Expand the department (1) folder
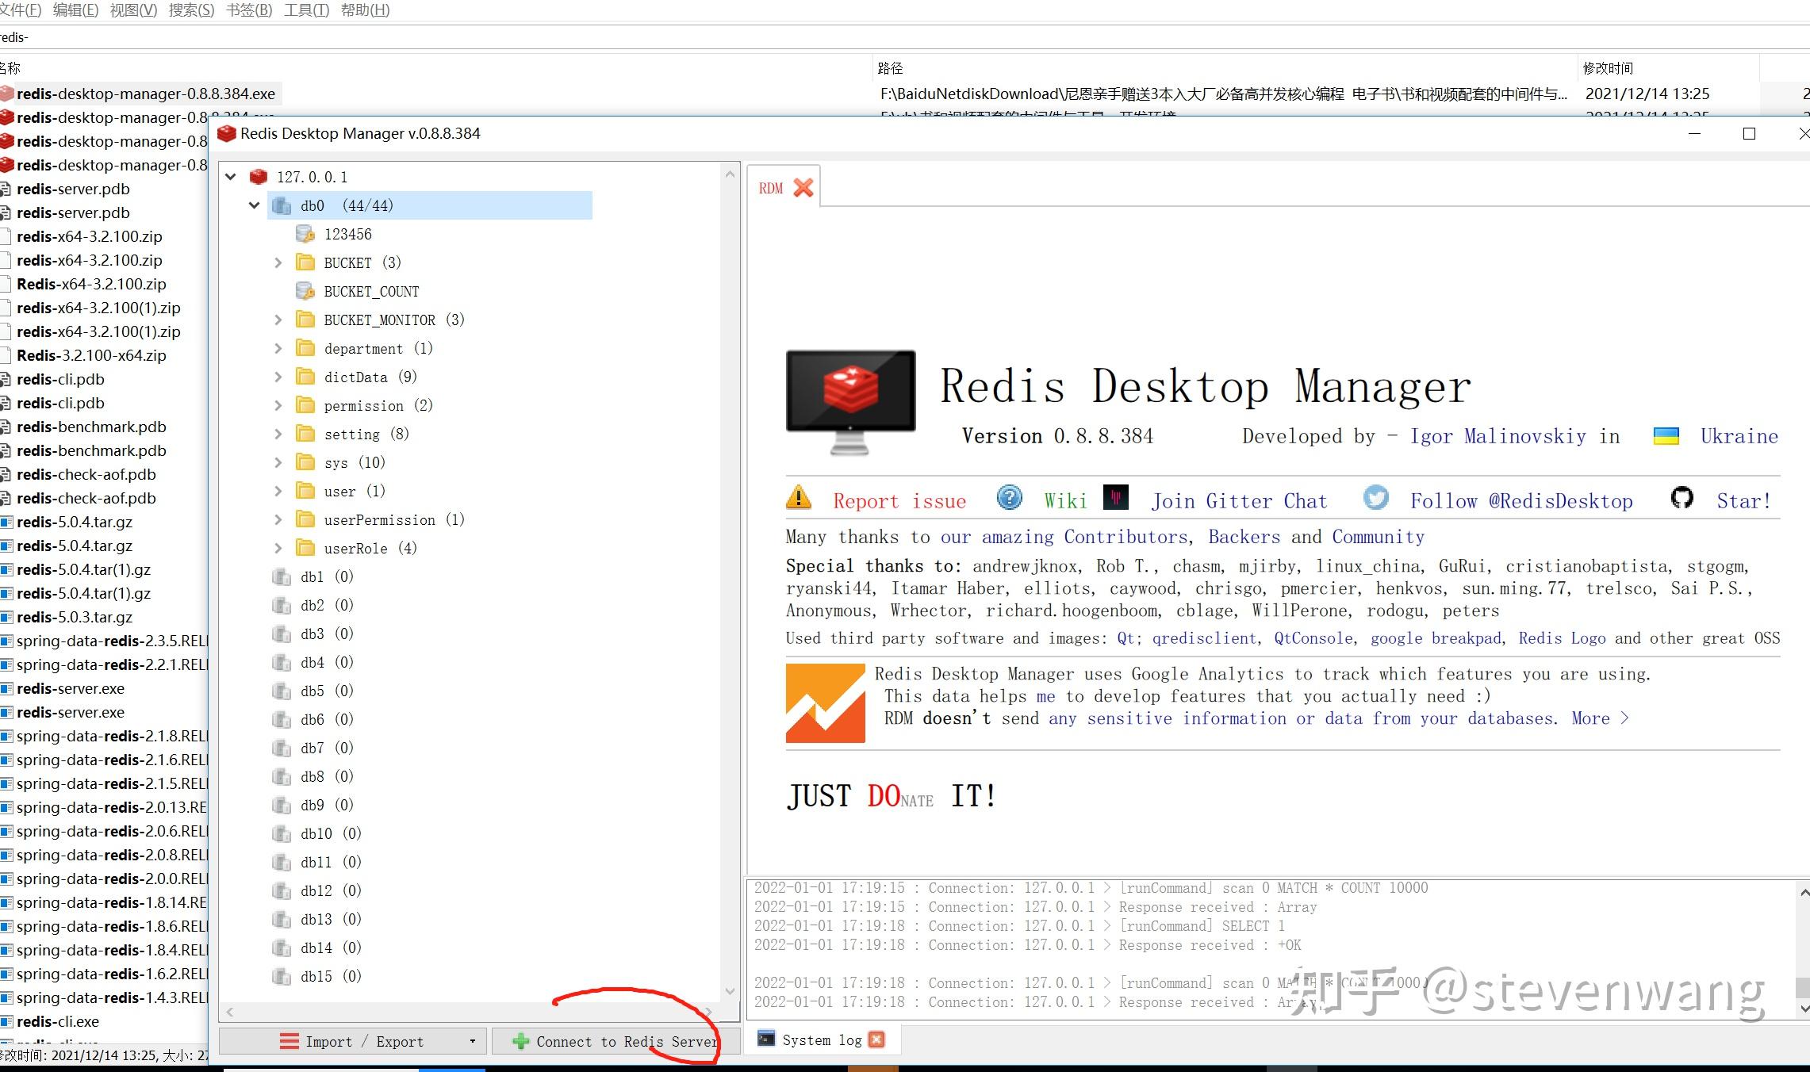The height and width of the screenshot is (1072, 1810). [x=278, y=348]
